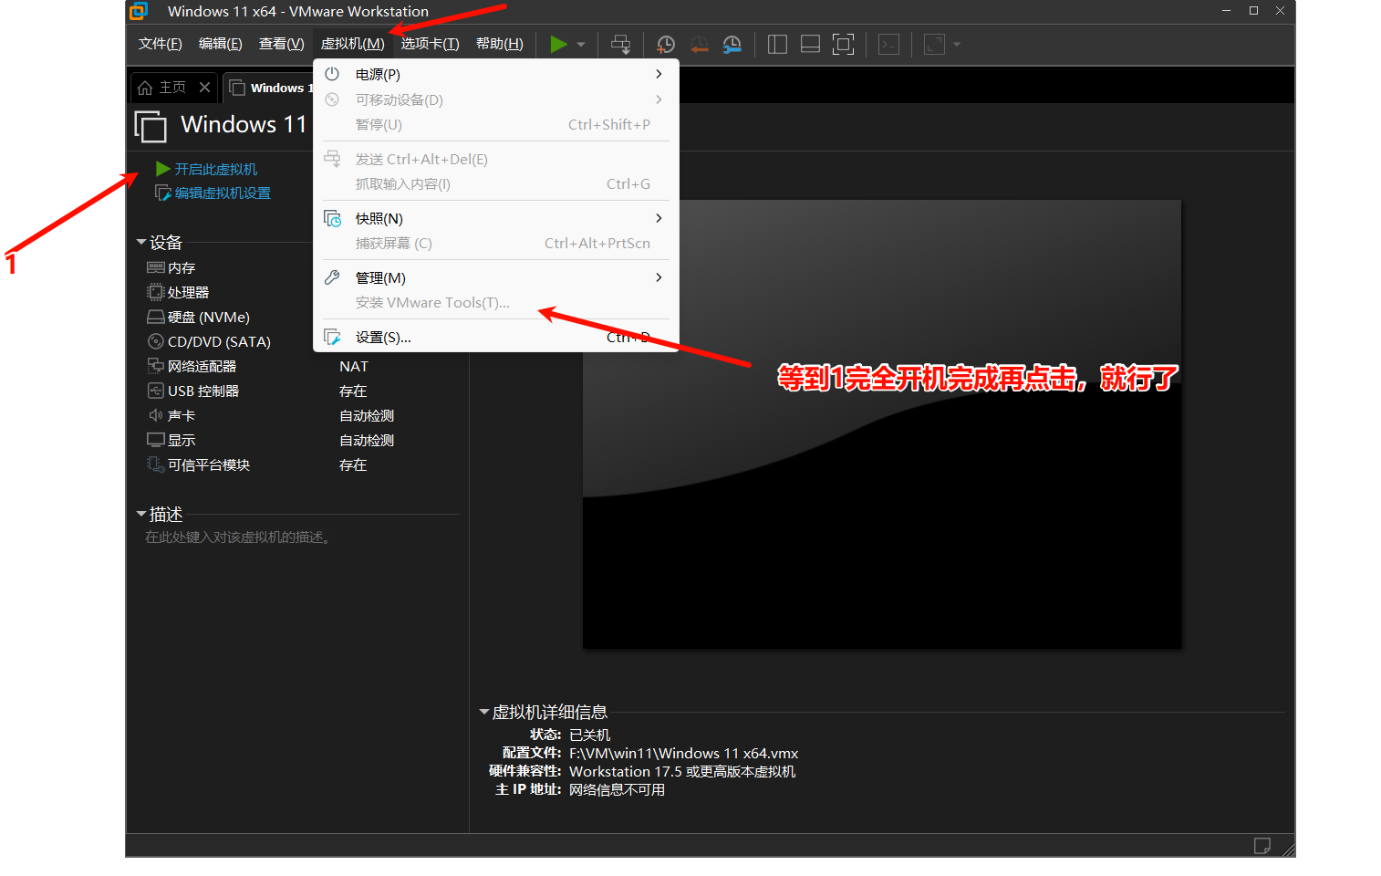Click the 编辑虚拟机设置 link

click(223, 193)
